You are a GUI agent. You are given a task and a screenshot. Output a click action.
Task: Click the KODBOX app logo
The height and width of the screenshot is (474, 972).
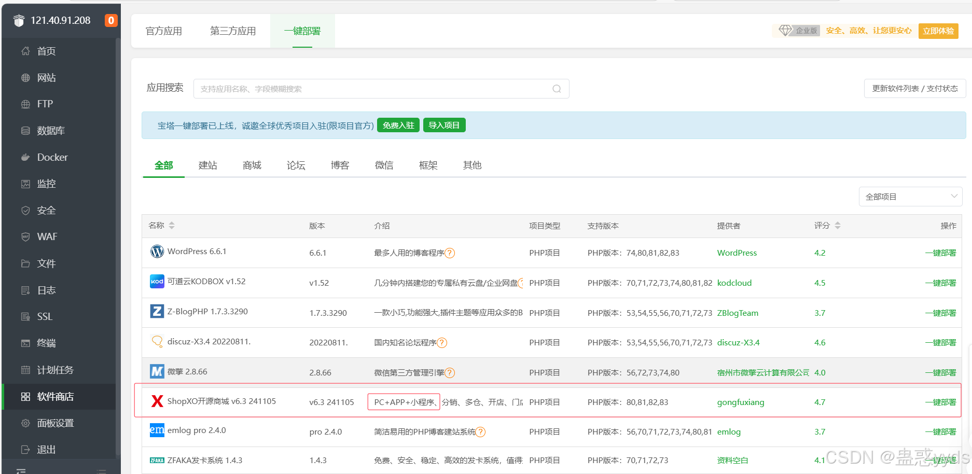point(157,282)
